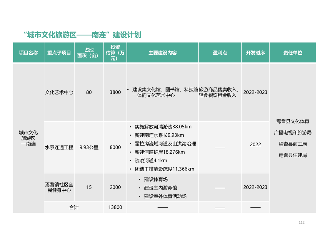Click the bullet 新建南连水系长9.93km
330x233 pixels.
(159, 135)
